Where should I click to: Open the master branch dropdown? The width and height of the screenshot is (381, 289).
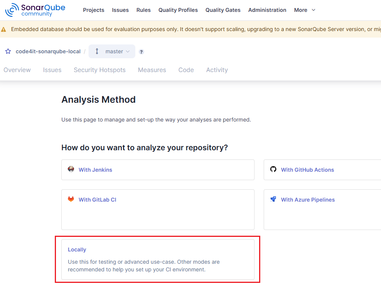click(112, 51)
